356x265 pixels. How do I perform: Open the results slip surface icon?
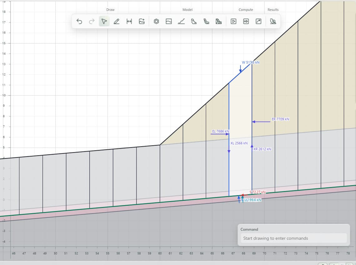click(x=273, y=21)
